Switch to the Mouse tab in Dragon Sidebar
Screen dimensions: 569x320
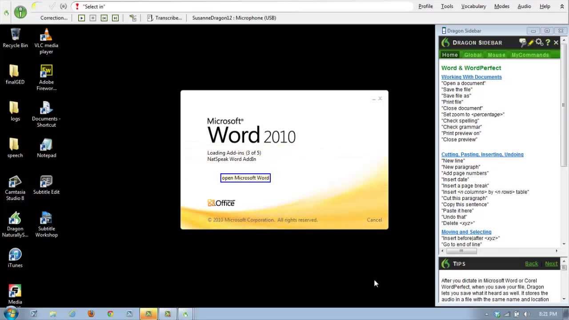[x=497, y=55]
